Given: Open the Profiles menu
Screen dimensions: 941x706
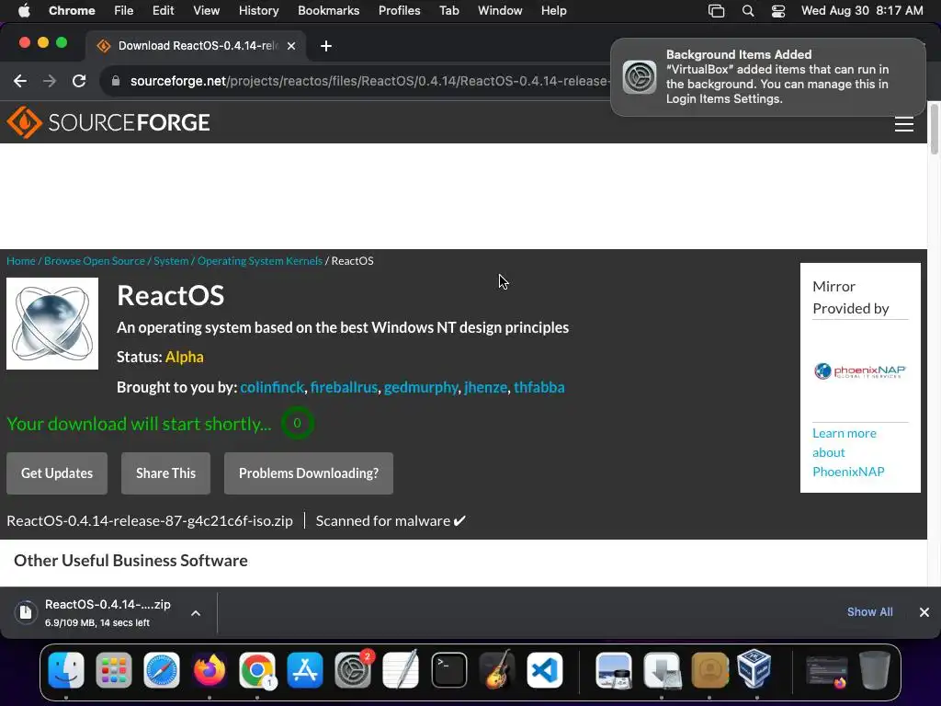Looking at the screenshot, I should pyautogui.click(x=399, y=10).
